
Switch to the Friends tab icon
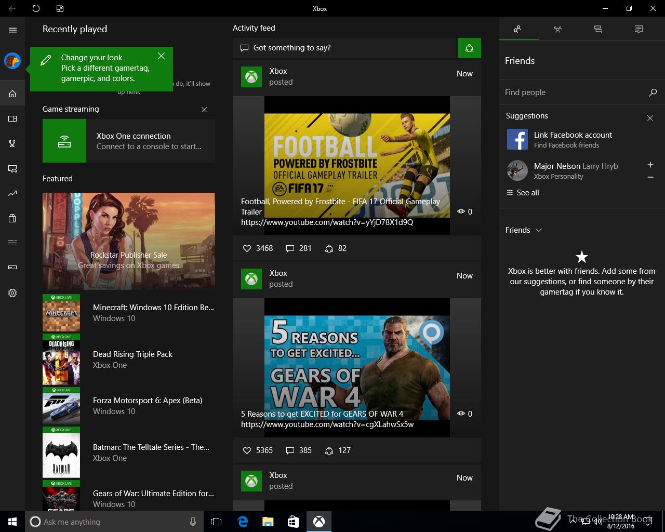pyautogui.click(x=517, y=29)
